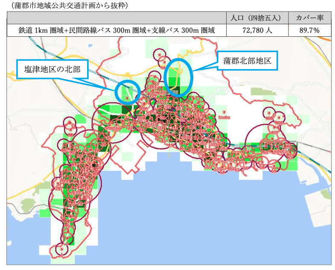Click bus stop label 61
This screenshot has width=335, height=270.
(265, 152)
